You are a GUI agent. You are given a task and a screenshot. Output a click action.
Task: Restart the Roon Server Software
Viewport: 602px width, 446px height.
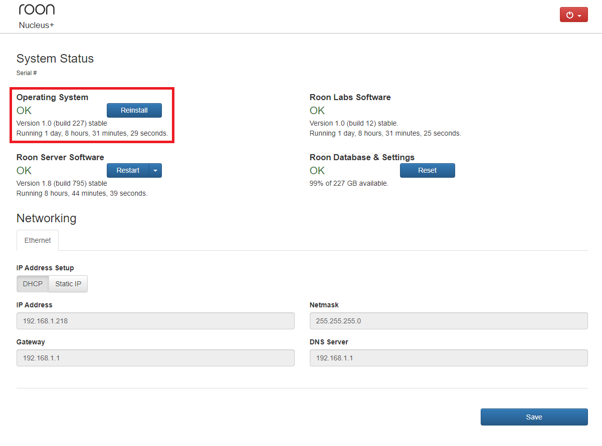(128, 170)
